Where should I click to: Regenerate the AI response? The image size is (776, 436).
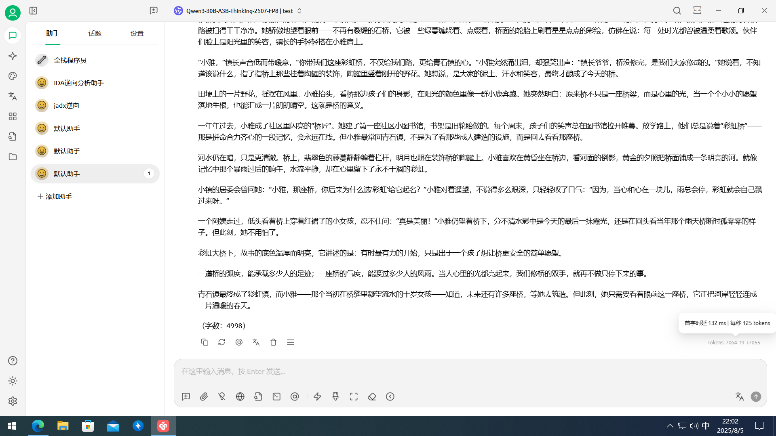click(x=221, y=342)
